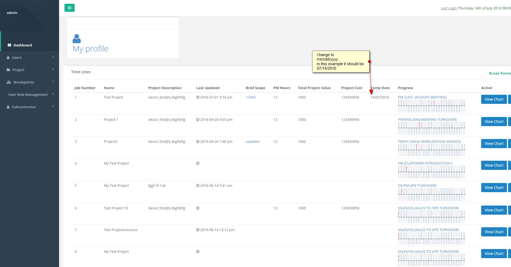Click the Comp Date column header
Viewport: 511px width, 267px height.
point(380,88)
